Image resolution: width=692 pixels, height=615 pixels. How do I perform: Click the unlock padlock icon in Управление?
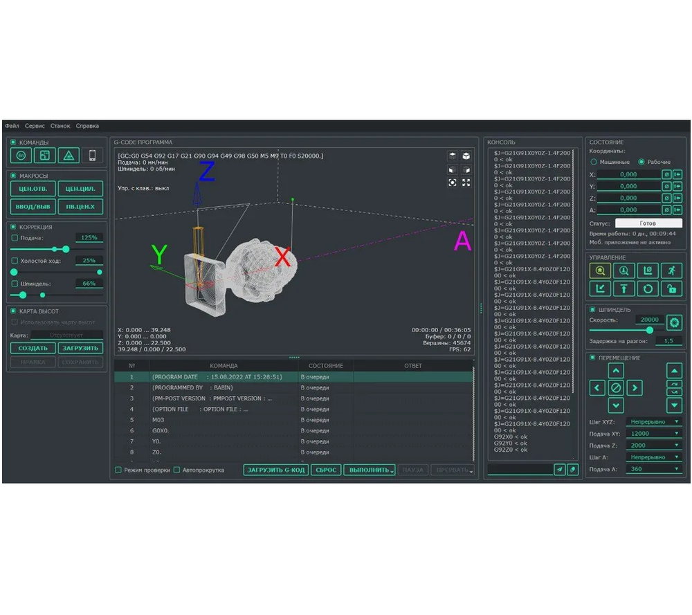click(671, 288)
